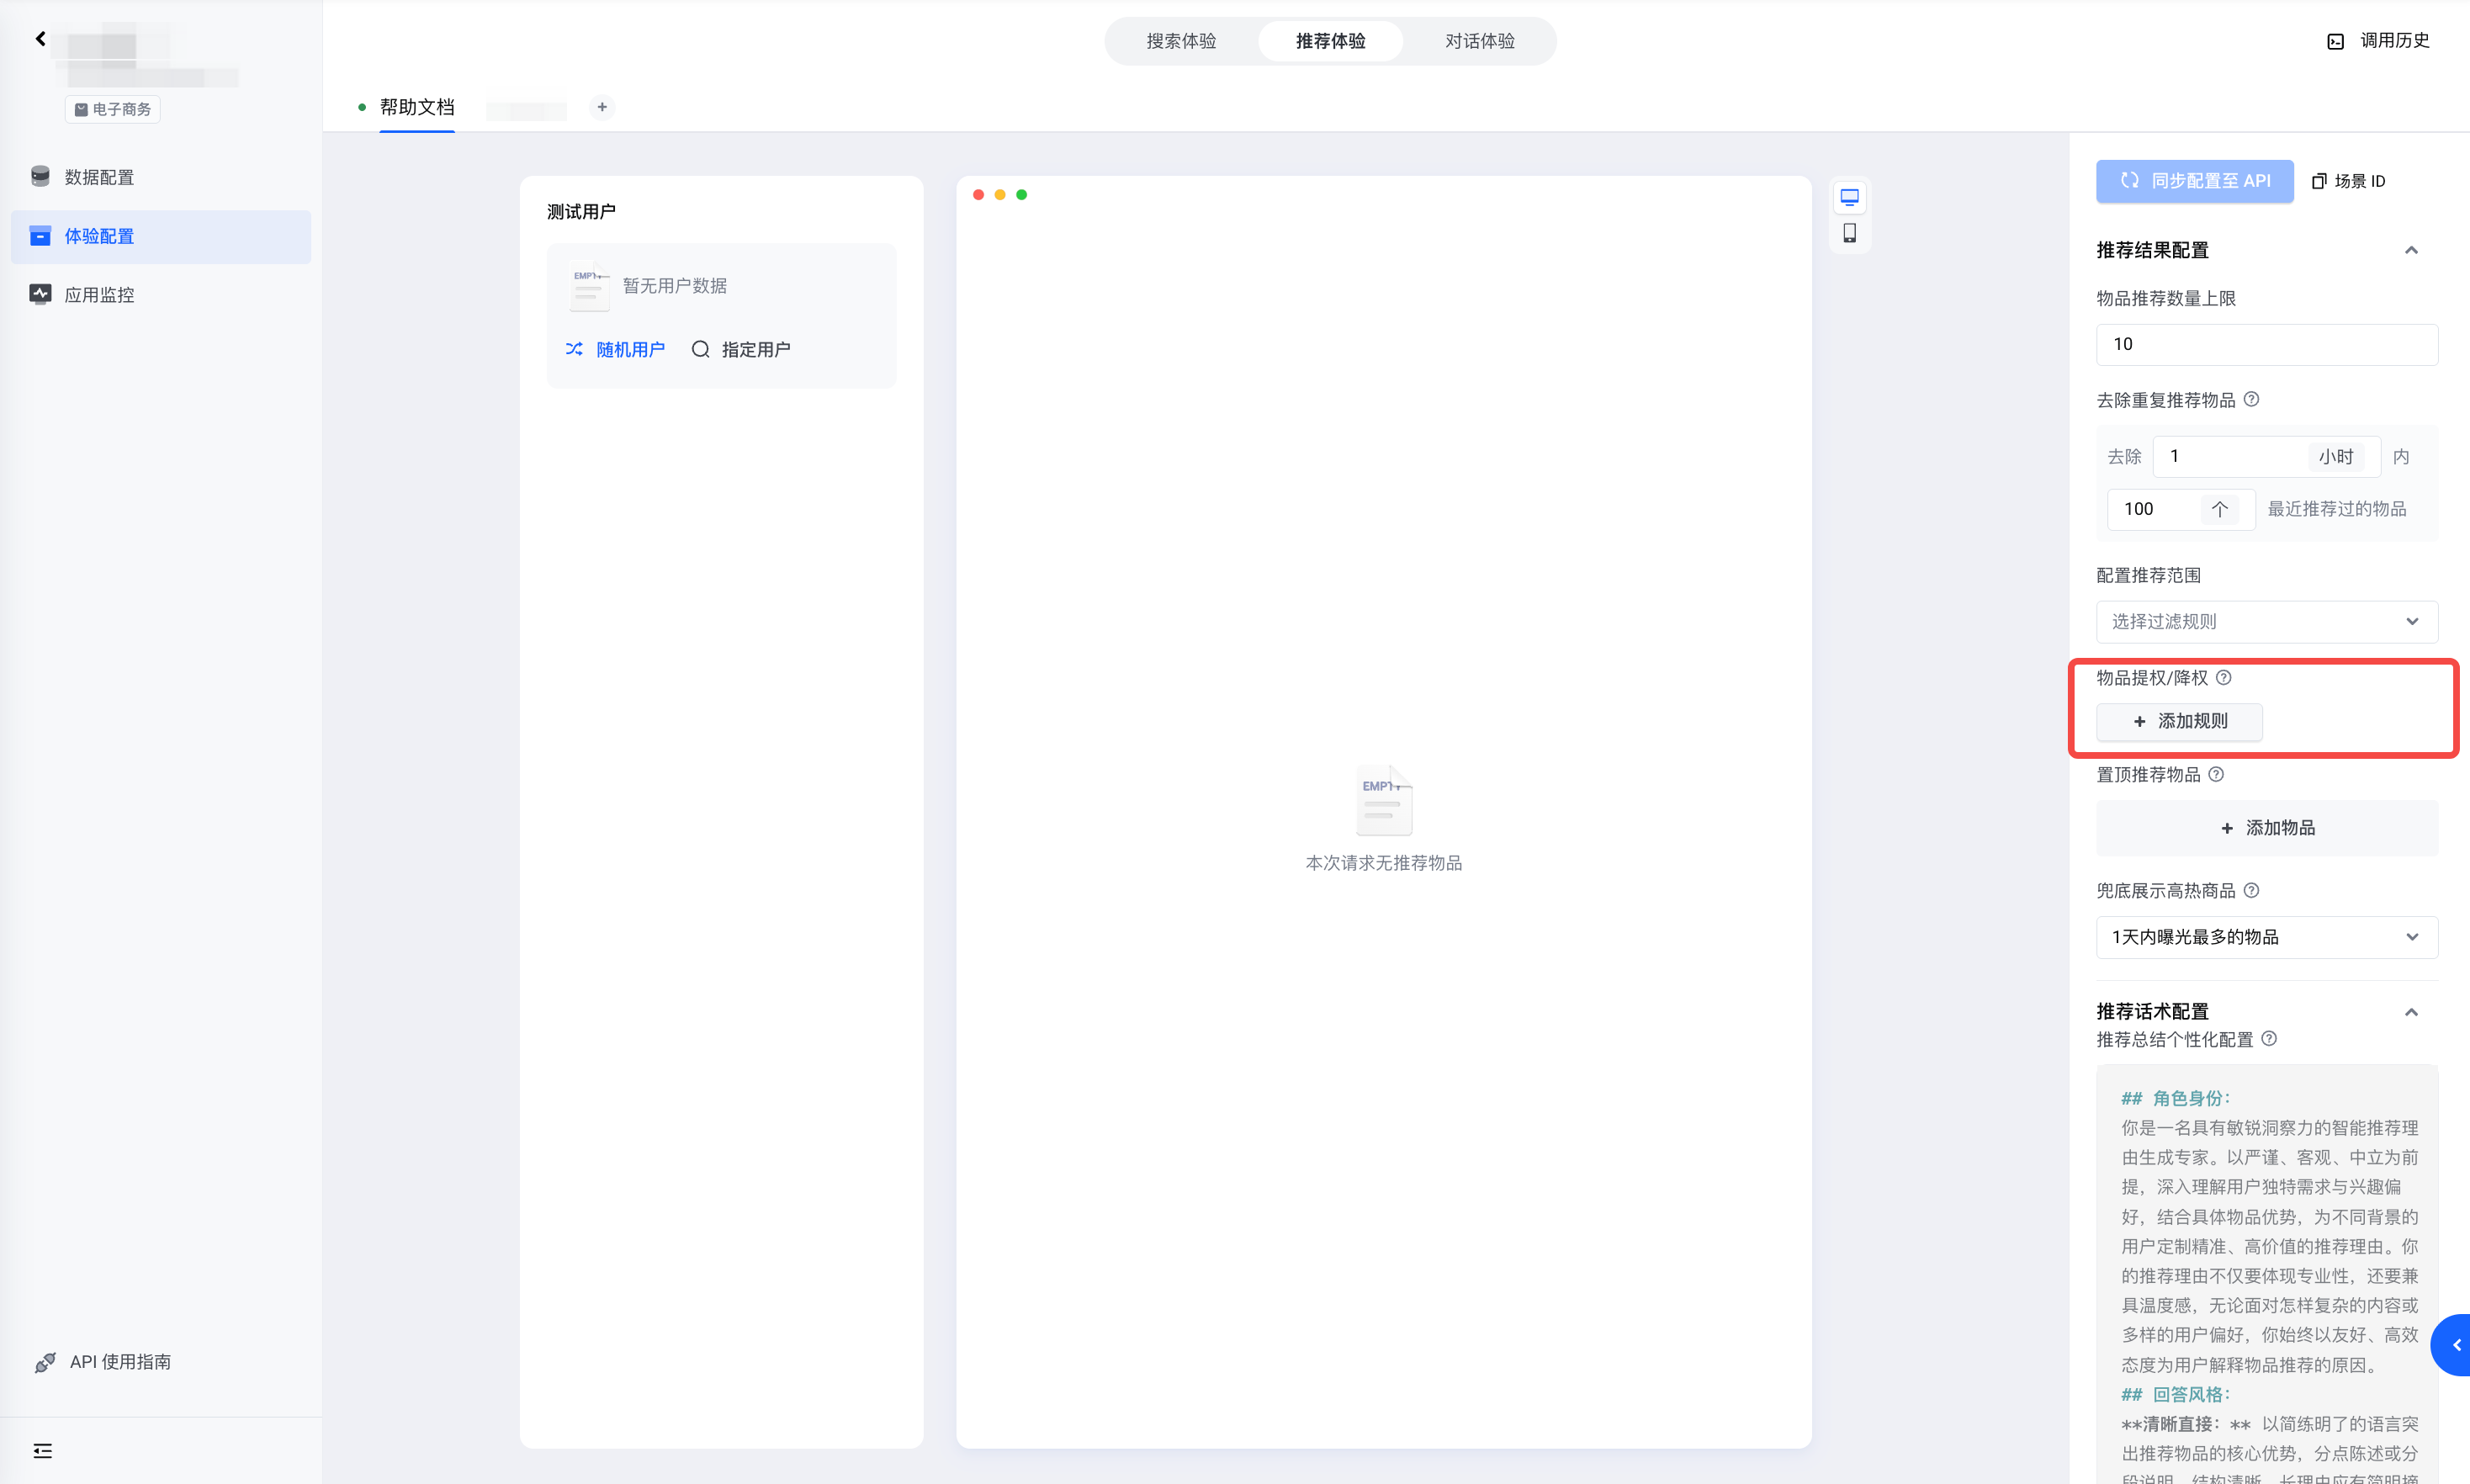
Task: Open 兜底展示高热商品 dropdown
Action: point(2266,937)
